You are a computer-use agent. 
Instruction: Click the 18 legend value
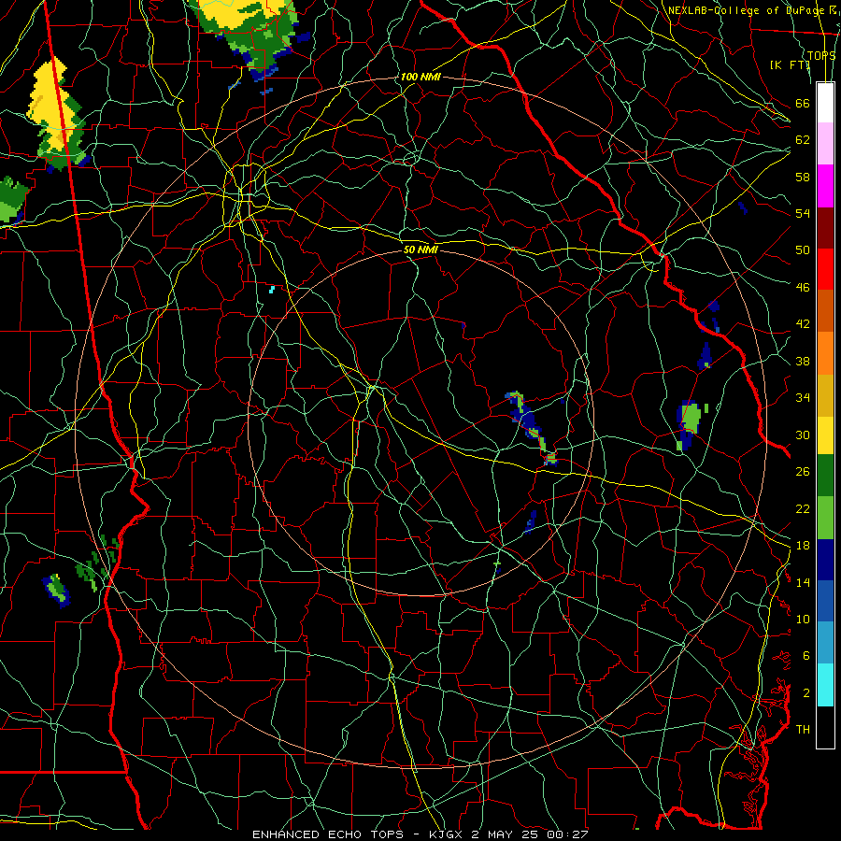pyautogui.click(x=803, y=546)
